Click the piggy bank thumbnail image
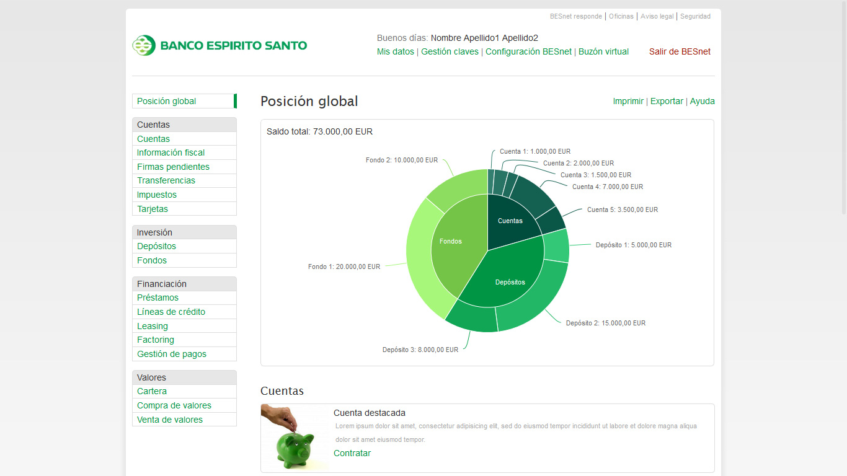The height and width of the screenshot is (476, 847). click(295, 438)
